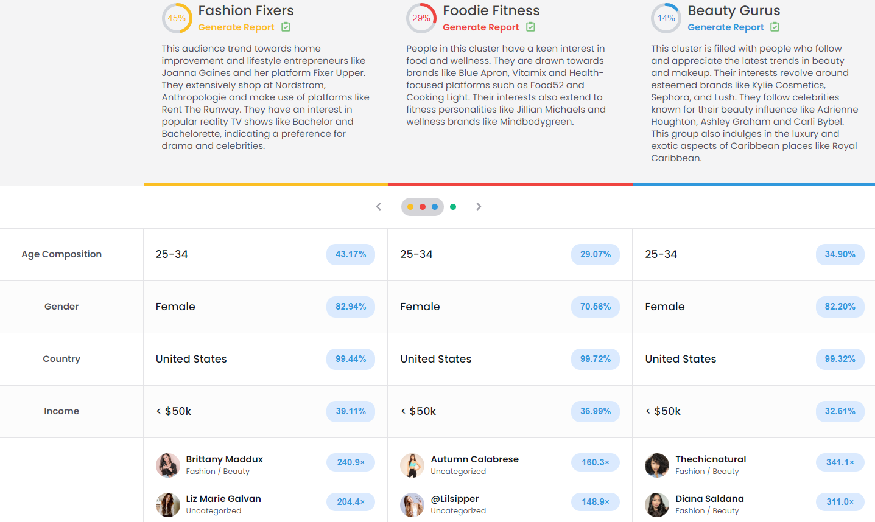Click the 311.0× affinity badge
This screenshot has height=522, width=875.
840,502
